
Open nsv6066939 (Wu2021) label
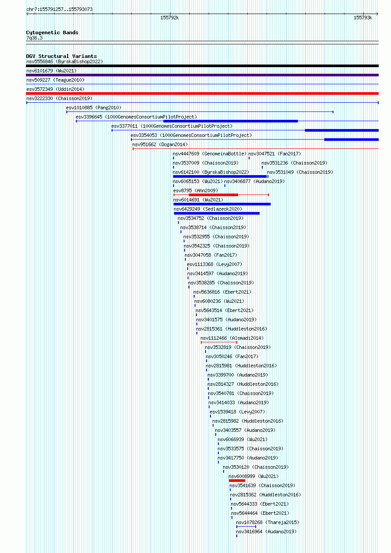tap(242, 440)
